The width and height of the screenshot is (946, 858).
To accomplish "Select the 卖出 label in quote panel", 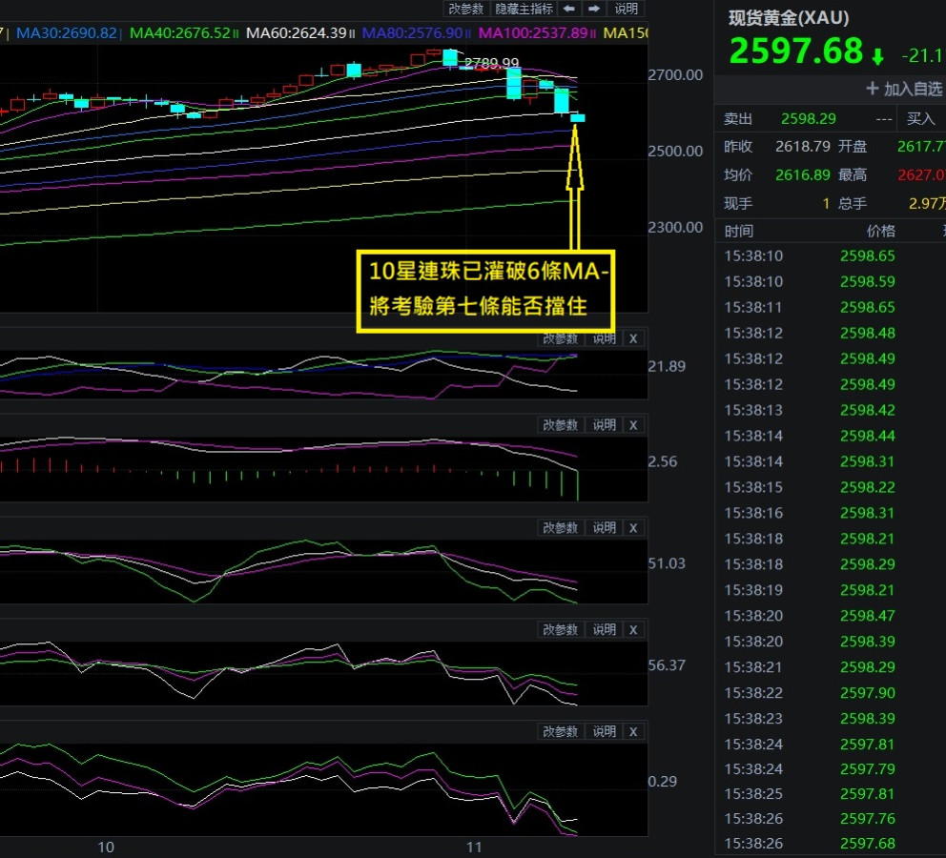I will [x=738, y=119].
